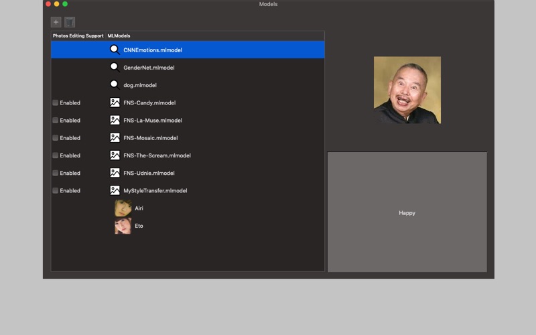This screenshot has height=335, width=536.
Task: Enable Photos editing for FNS-Candy
Action: click(x=56, y=103)
